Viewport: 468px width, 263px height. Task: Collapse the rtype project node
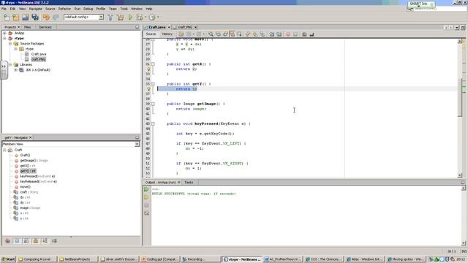(5, 39)
